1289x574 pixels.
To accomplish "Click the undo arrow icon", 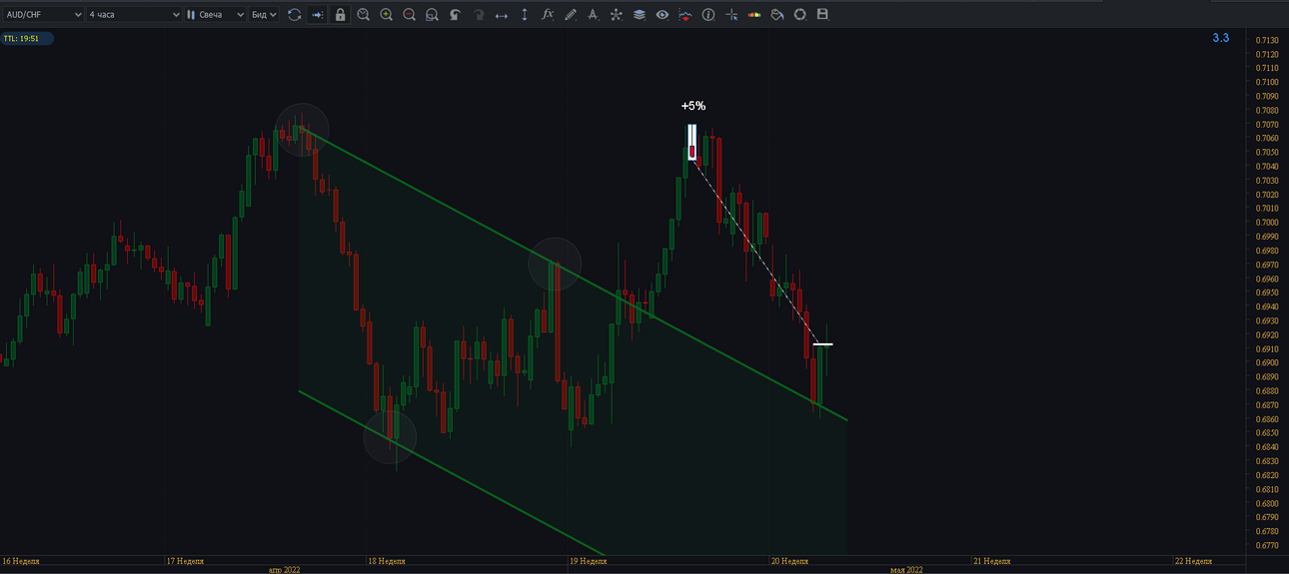I will [455, 15].
